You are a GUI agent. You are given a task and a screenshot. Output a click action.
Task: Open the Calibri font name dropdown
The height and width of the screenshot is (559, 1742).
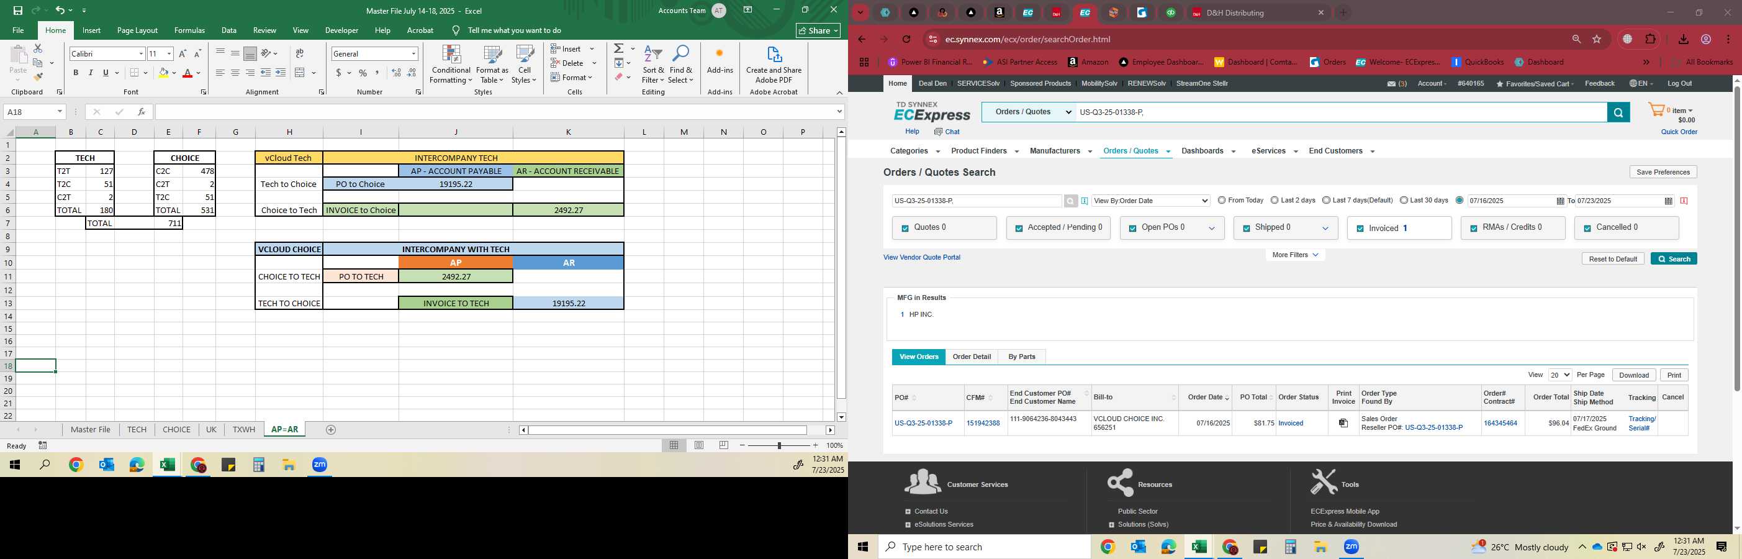[x=141, y=53]
